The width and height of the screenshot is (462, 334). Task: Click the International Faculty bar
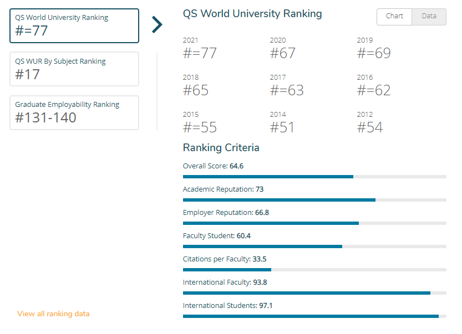314,293
